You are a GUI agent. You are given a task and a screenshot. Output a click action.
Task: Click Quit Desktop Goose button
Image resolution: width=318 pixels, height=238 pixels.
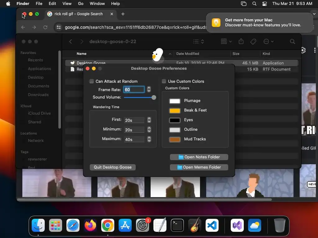112,167
